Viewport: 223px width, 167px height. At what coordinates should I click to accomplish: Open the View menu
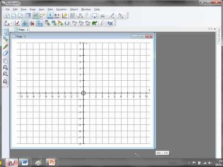pyautogui.click(x=24, y=9)
